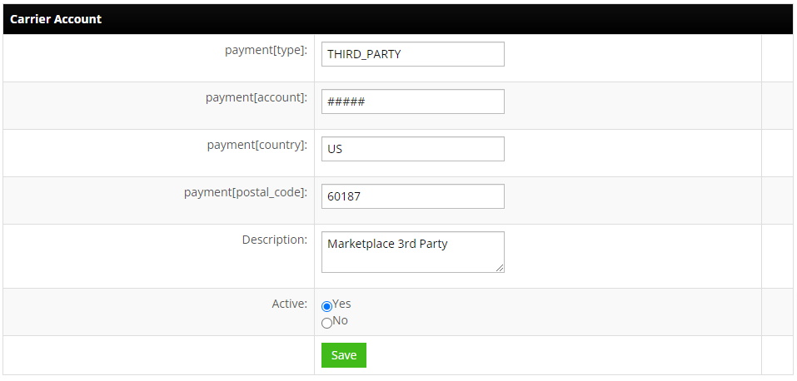Click the payment[type]: label

point(266,50)
